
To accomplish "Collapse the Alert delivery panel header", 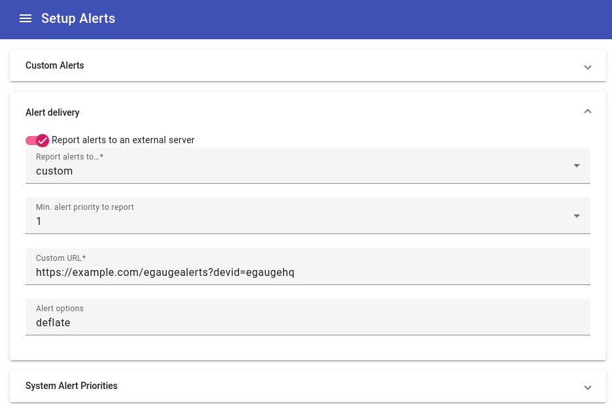I will click(x=307, y=112).
